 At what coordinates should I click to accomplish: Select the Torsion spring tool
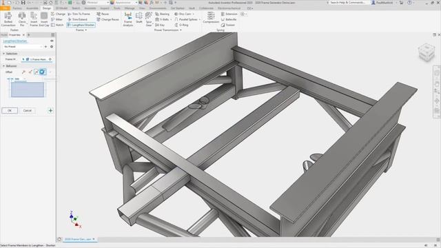[x=228, y=25]
